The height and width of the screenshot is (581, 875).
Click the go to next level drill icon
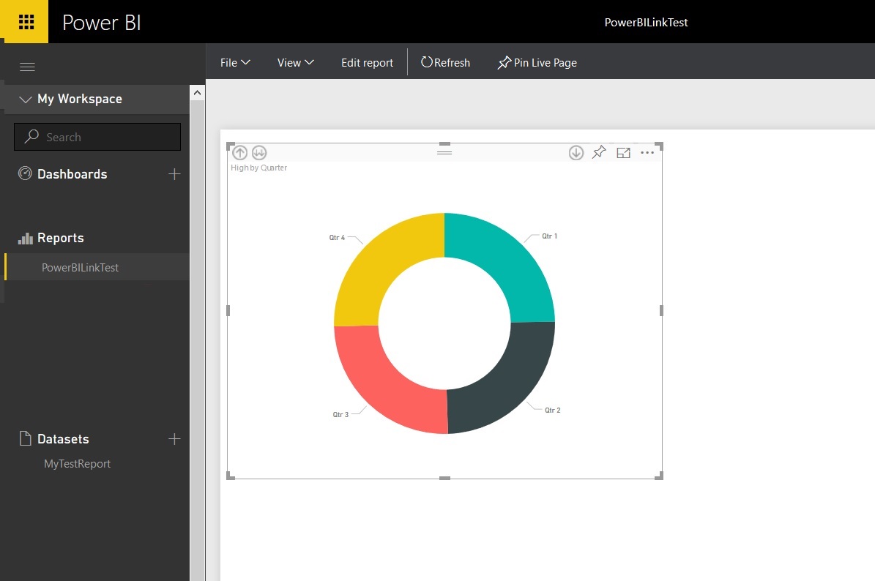point(258,152)
